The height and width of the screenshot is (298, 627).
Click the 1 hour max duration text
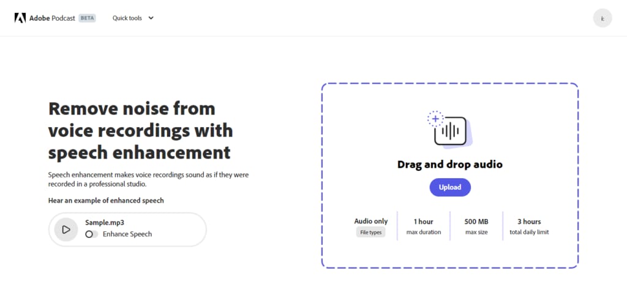(x=424, y=226)
